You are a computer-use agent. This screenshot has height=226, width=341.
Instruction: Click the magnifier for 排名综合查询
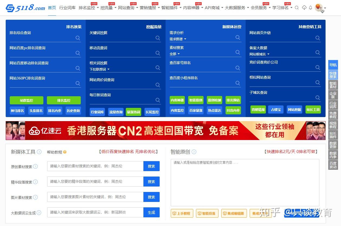point(78,38)
